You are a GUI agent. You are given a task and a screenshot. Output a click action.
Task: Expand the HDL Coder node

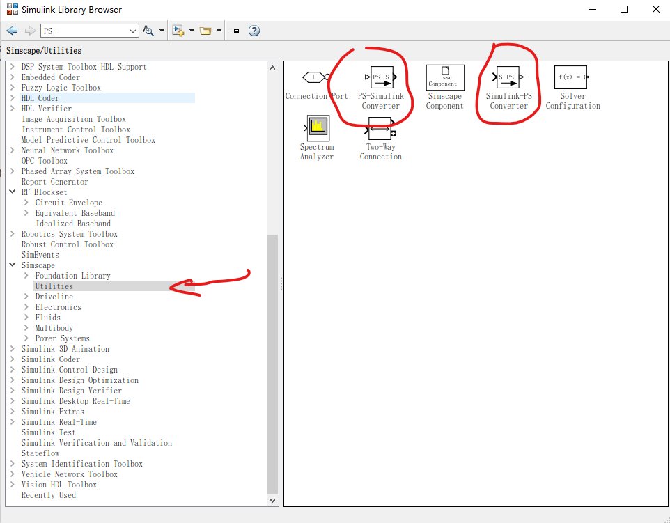coord(13,98)
